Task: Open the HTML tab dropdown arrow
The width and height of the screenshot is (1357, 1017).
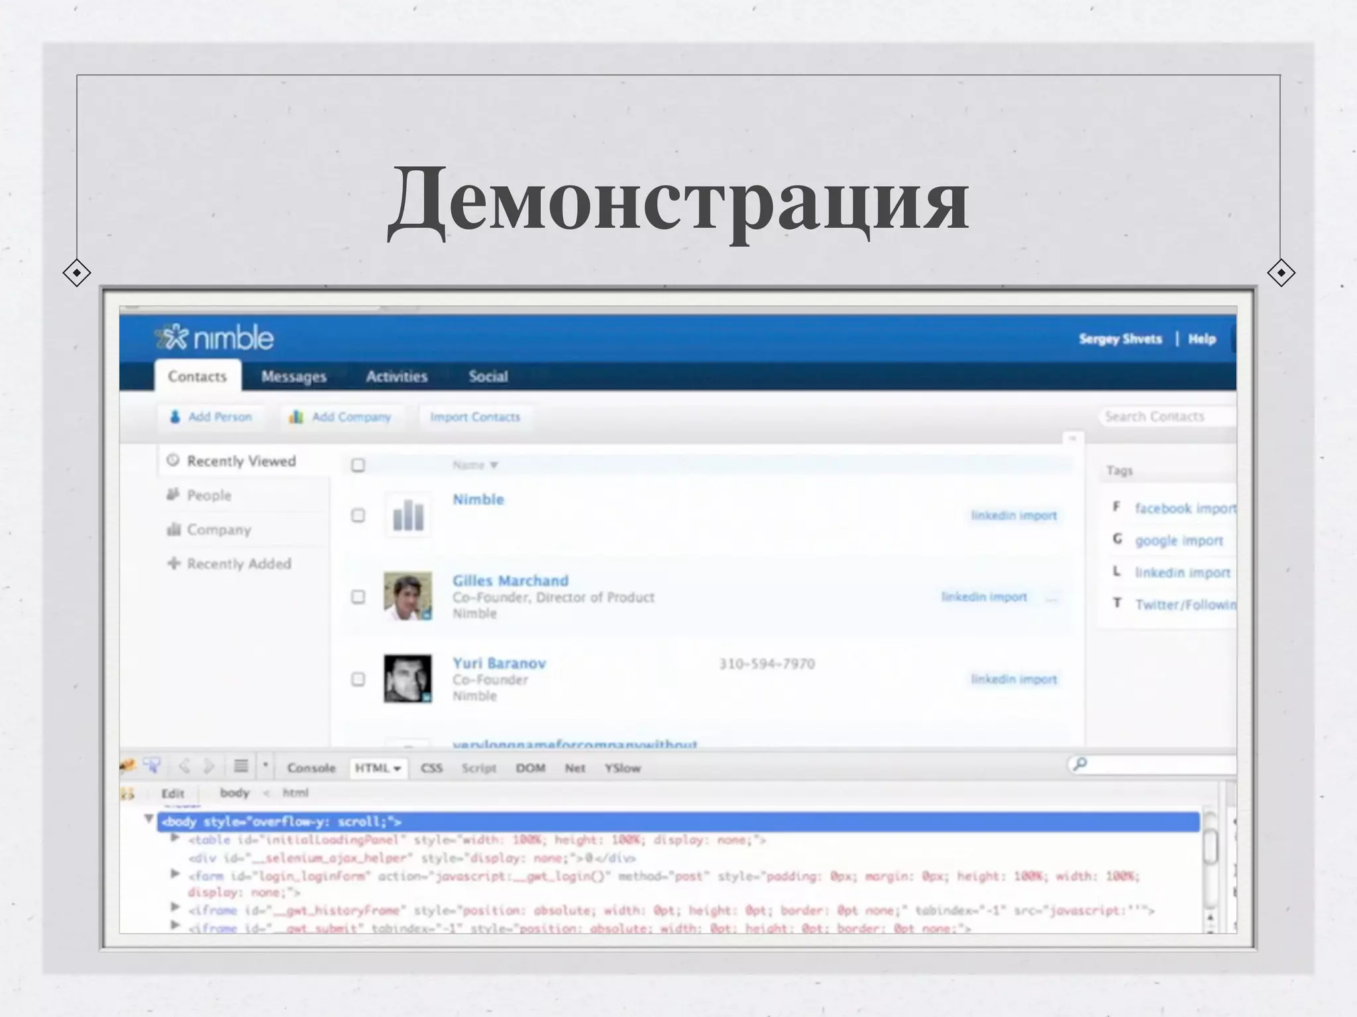Action: coord(398,769)
